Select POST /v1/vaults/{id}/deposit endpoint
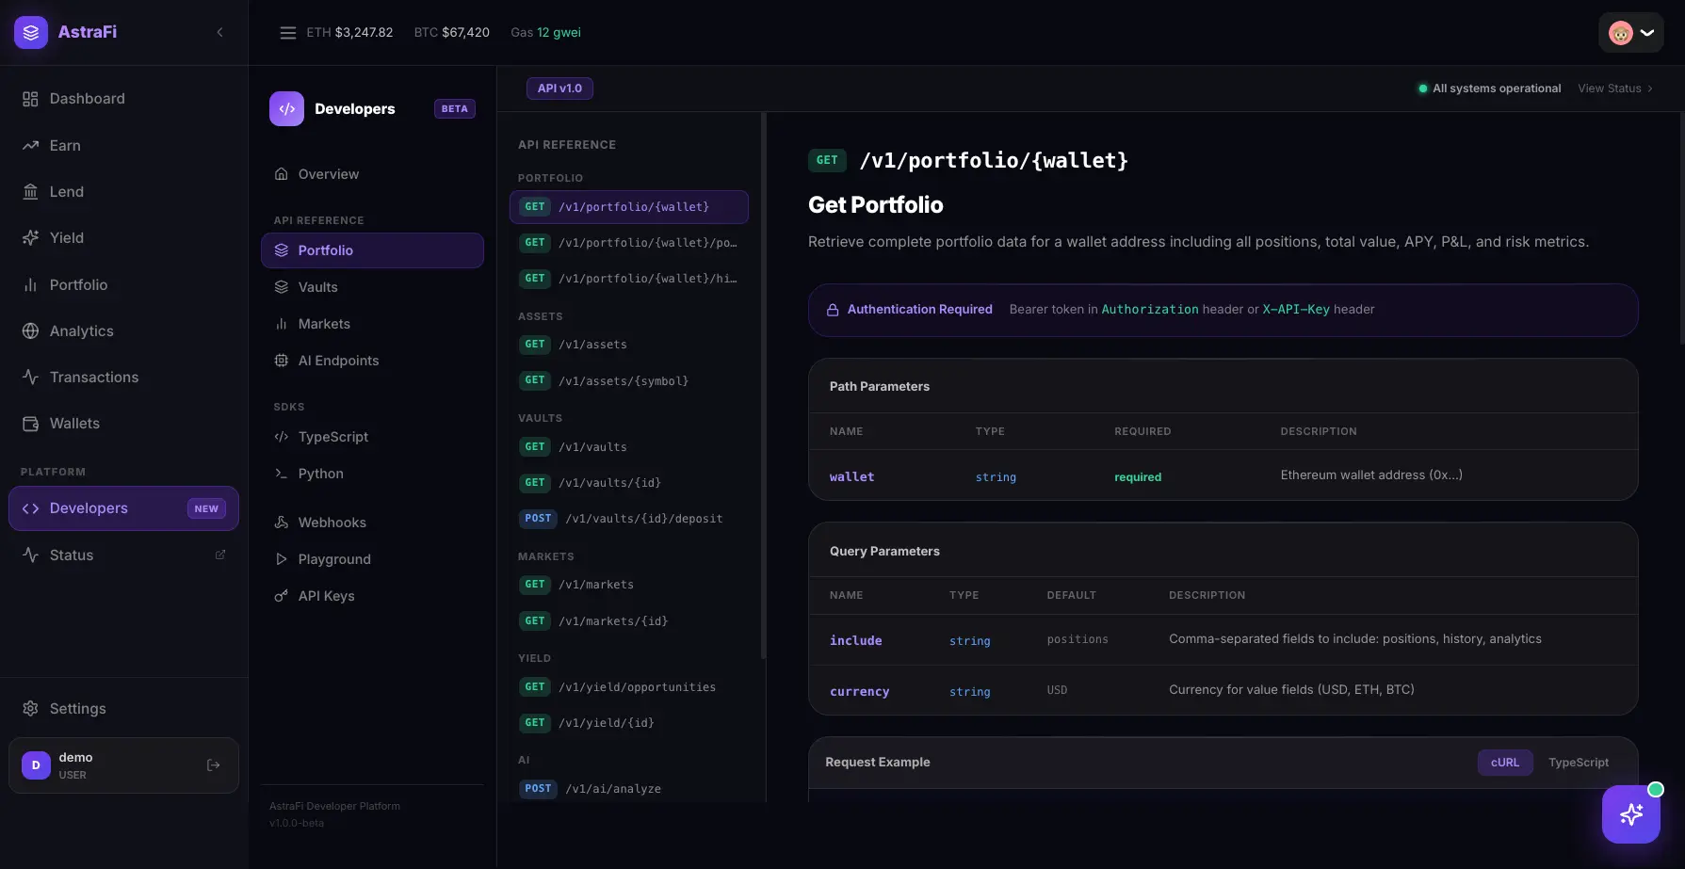 point(629,519)
